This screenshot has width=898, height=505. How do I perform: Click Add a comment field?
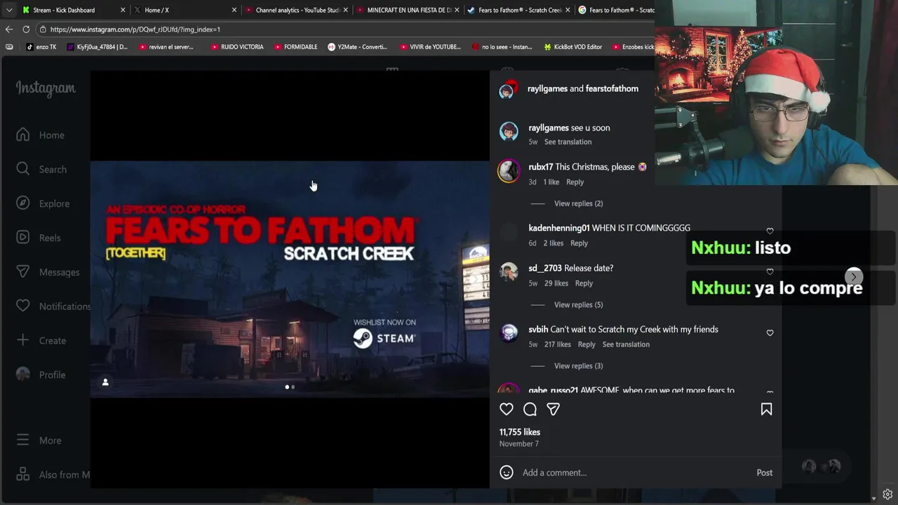[635, 472]
